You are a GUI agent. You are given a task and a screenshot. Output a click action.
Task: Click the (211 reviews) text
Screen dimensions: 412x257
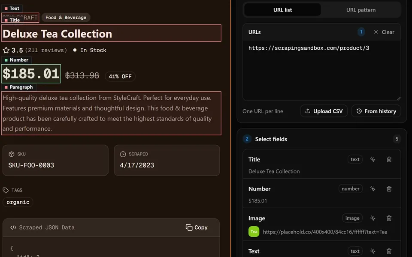pyautogui.click(x=46, y=50)
